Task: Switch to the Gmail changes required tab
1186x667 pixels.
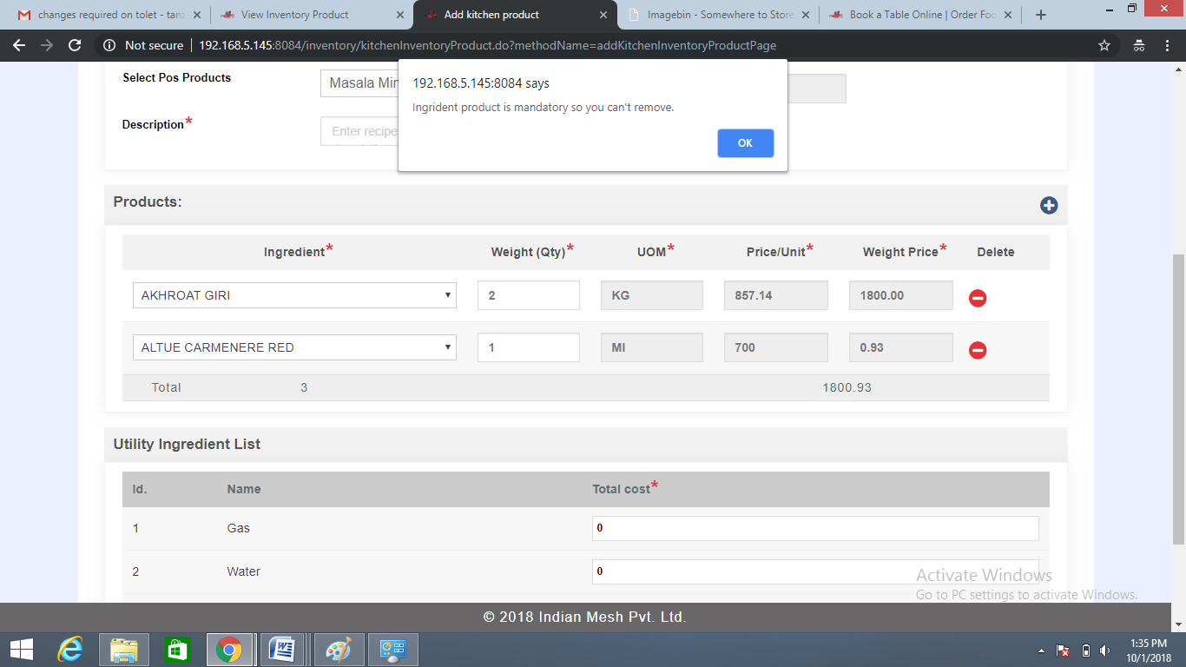Action: [109, 15]
